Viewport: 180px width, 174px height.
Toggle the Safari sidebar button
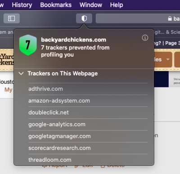click(x=12, y=18)
